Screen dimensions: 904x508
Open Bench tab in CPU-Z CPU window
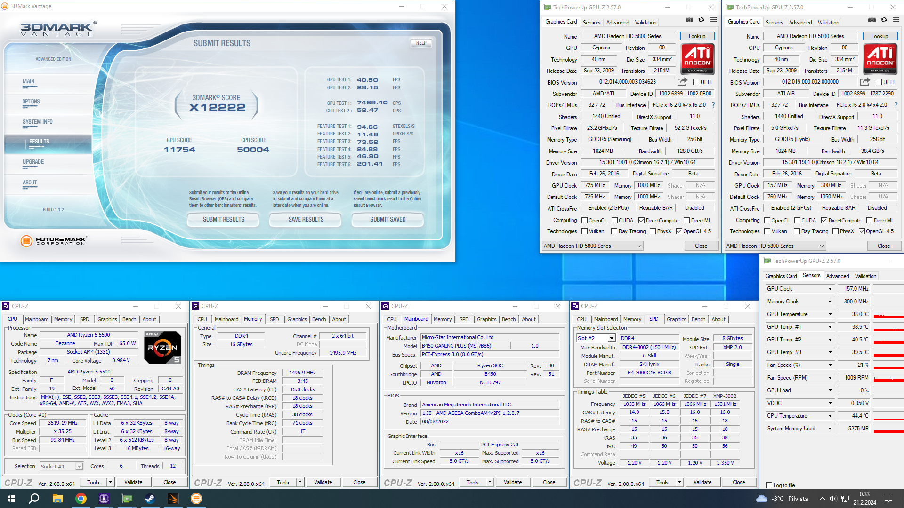[x=129, y=319]
